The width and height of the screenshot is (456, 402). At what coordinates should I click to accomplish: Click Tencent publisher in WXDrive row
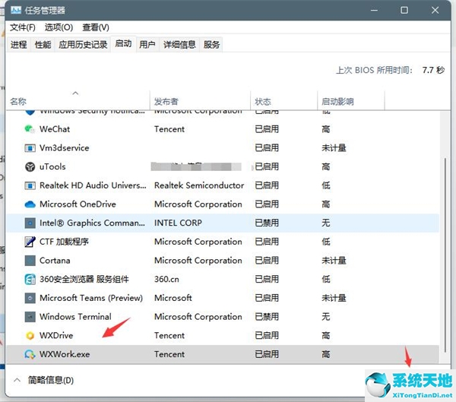[169, 335]
